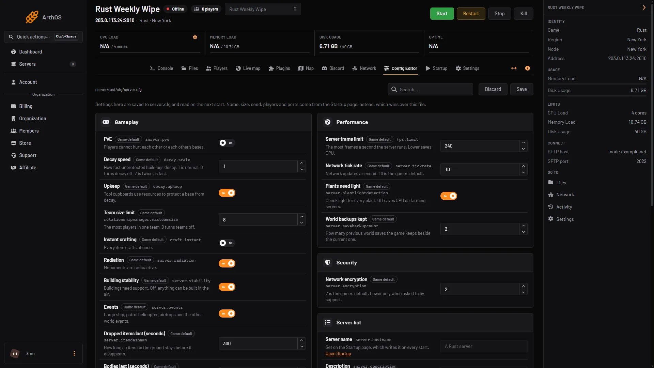Viewport: 654px width, 368px height.
Task: Turn on Instant crafting toggle
Action: (227, 243)
